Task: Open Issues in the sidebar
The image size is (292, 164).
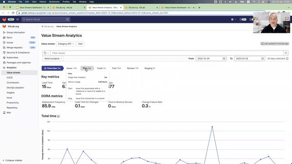Action: pos(10,42)
